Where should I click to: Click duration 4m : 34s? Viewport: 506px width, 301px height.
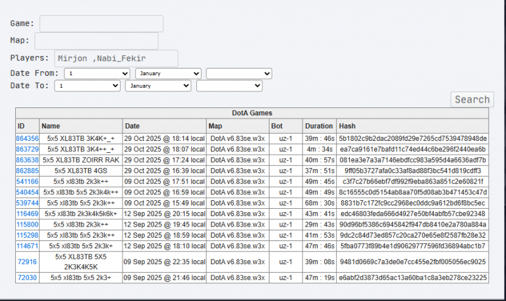[320, 150]
